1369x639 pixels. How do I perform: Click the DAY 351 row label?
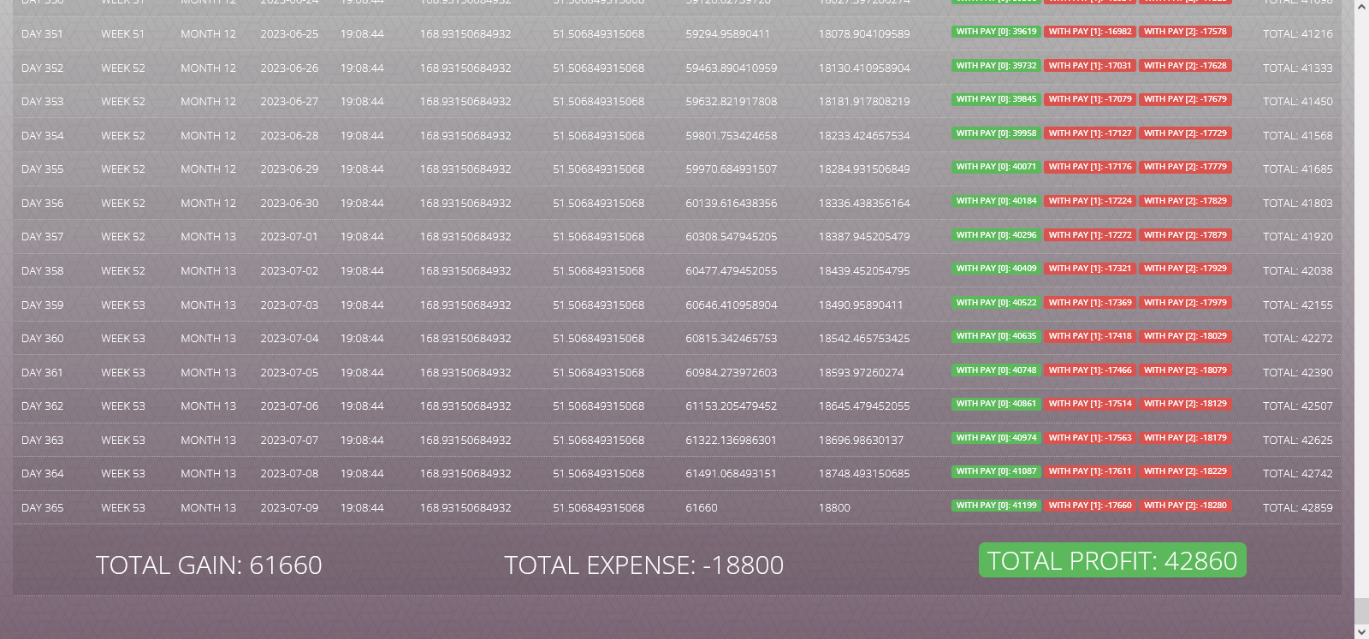43,34
